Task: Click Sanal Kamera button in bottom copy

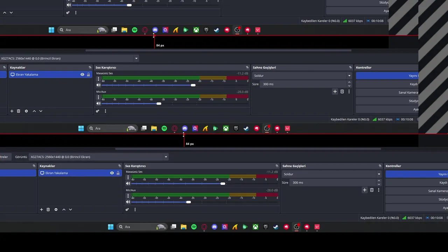Action: point(416,191)
